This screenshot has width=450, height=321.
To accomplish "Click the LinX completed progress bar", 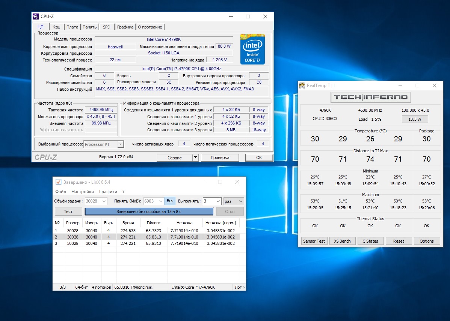I will 149,211.
